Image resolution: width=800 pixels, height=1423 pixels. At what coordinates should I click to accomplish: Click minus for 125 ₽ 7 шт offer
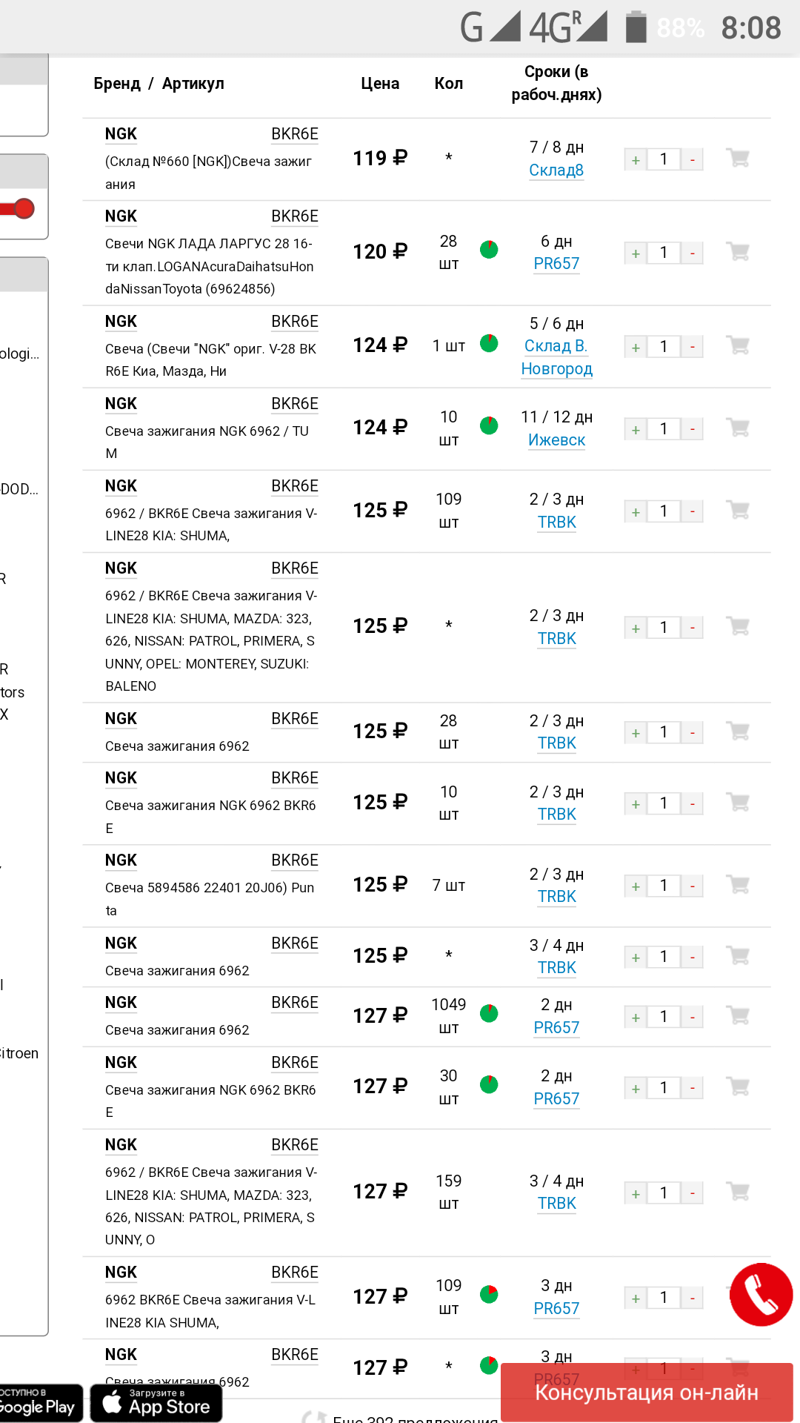coord(692,886)
